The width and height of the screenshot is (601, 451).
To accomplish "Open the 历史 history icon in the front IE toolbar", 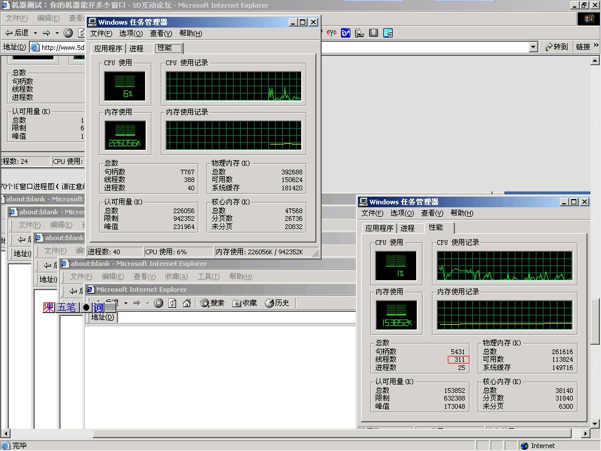I will click(x=277, y=303).
